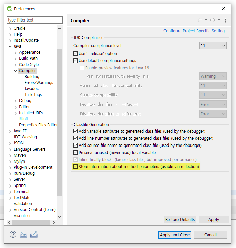
Task: Select Language Servers tree item
Action: [x=30, y=149]
